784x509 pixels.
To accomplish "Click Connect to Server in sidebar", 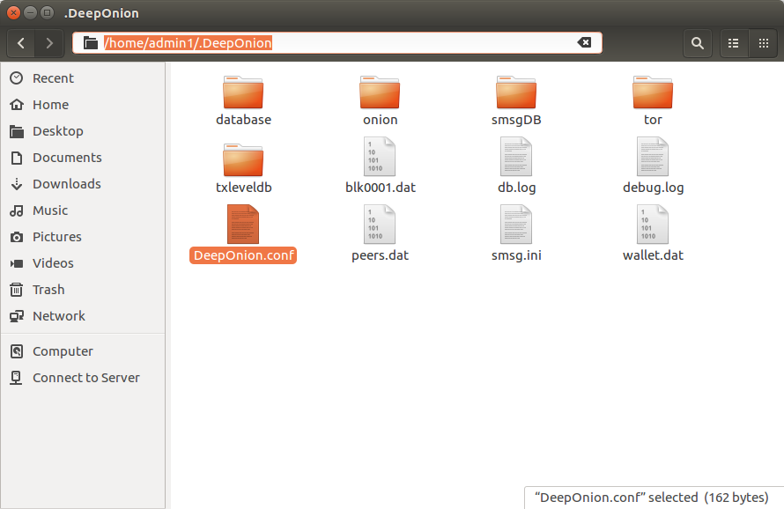I will click(83, 378).
